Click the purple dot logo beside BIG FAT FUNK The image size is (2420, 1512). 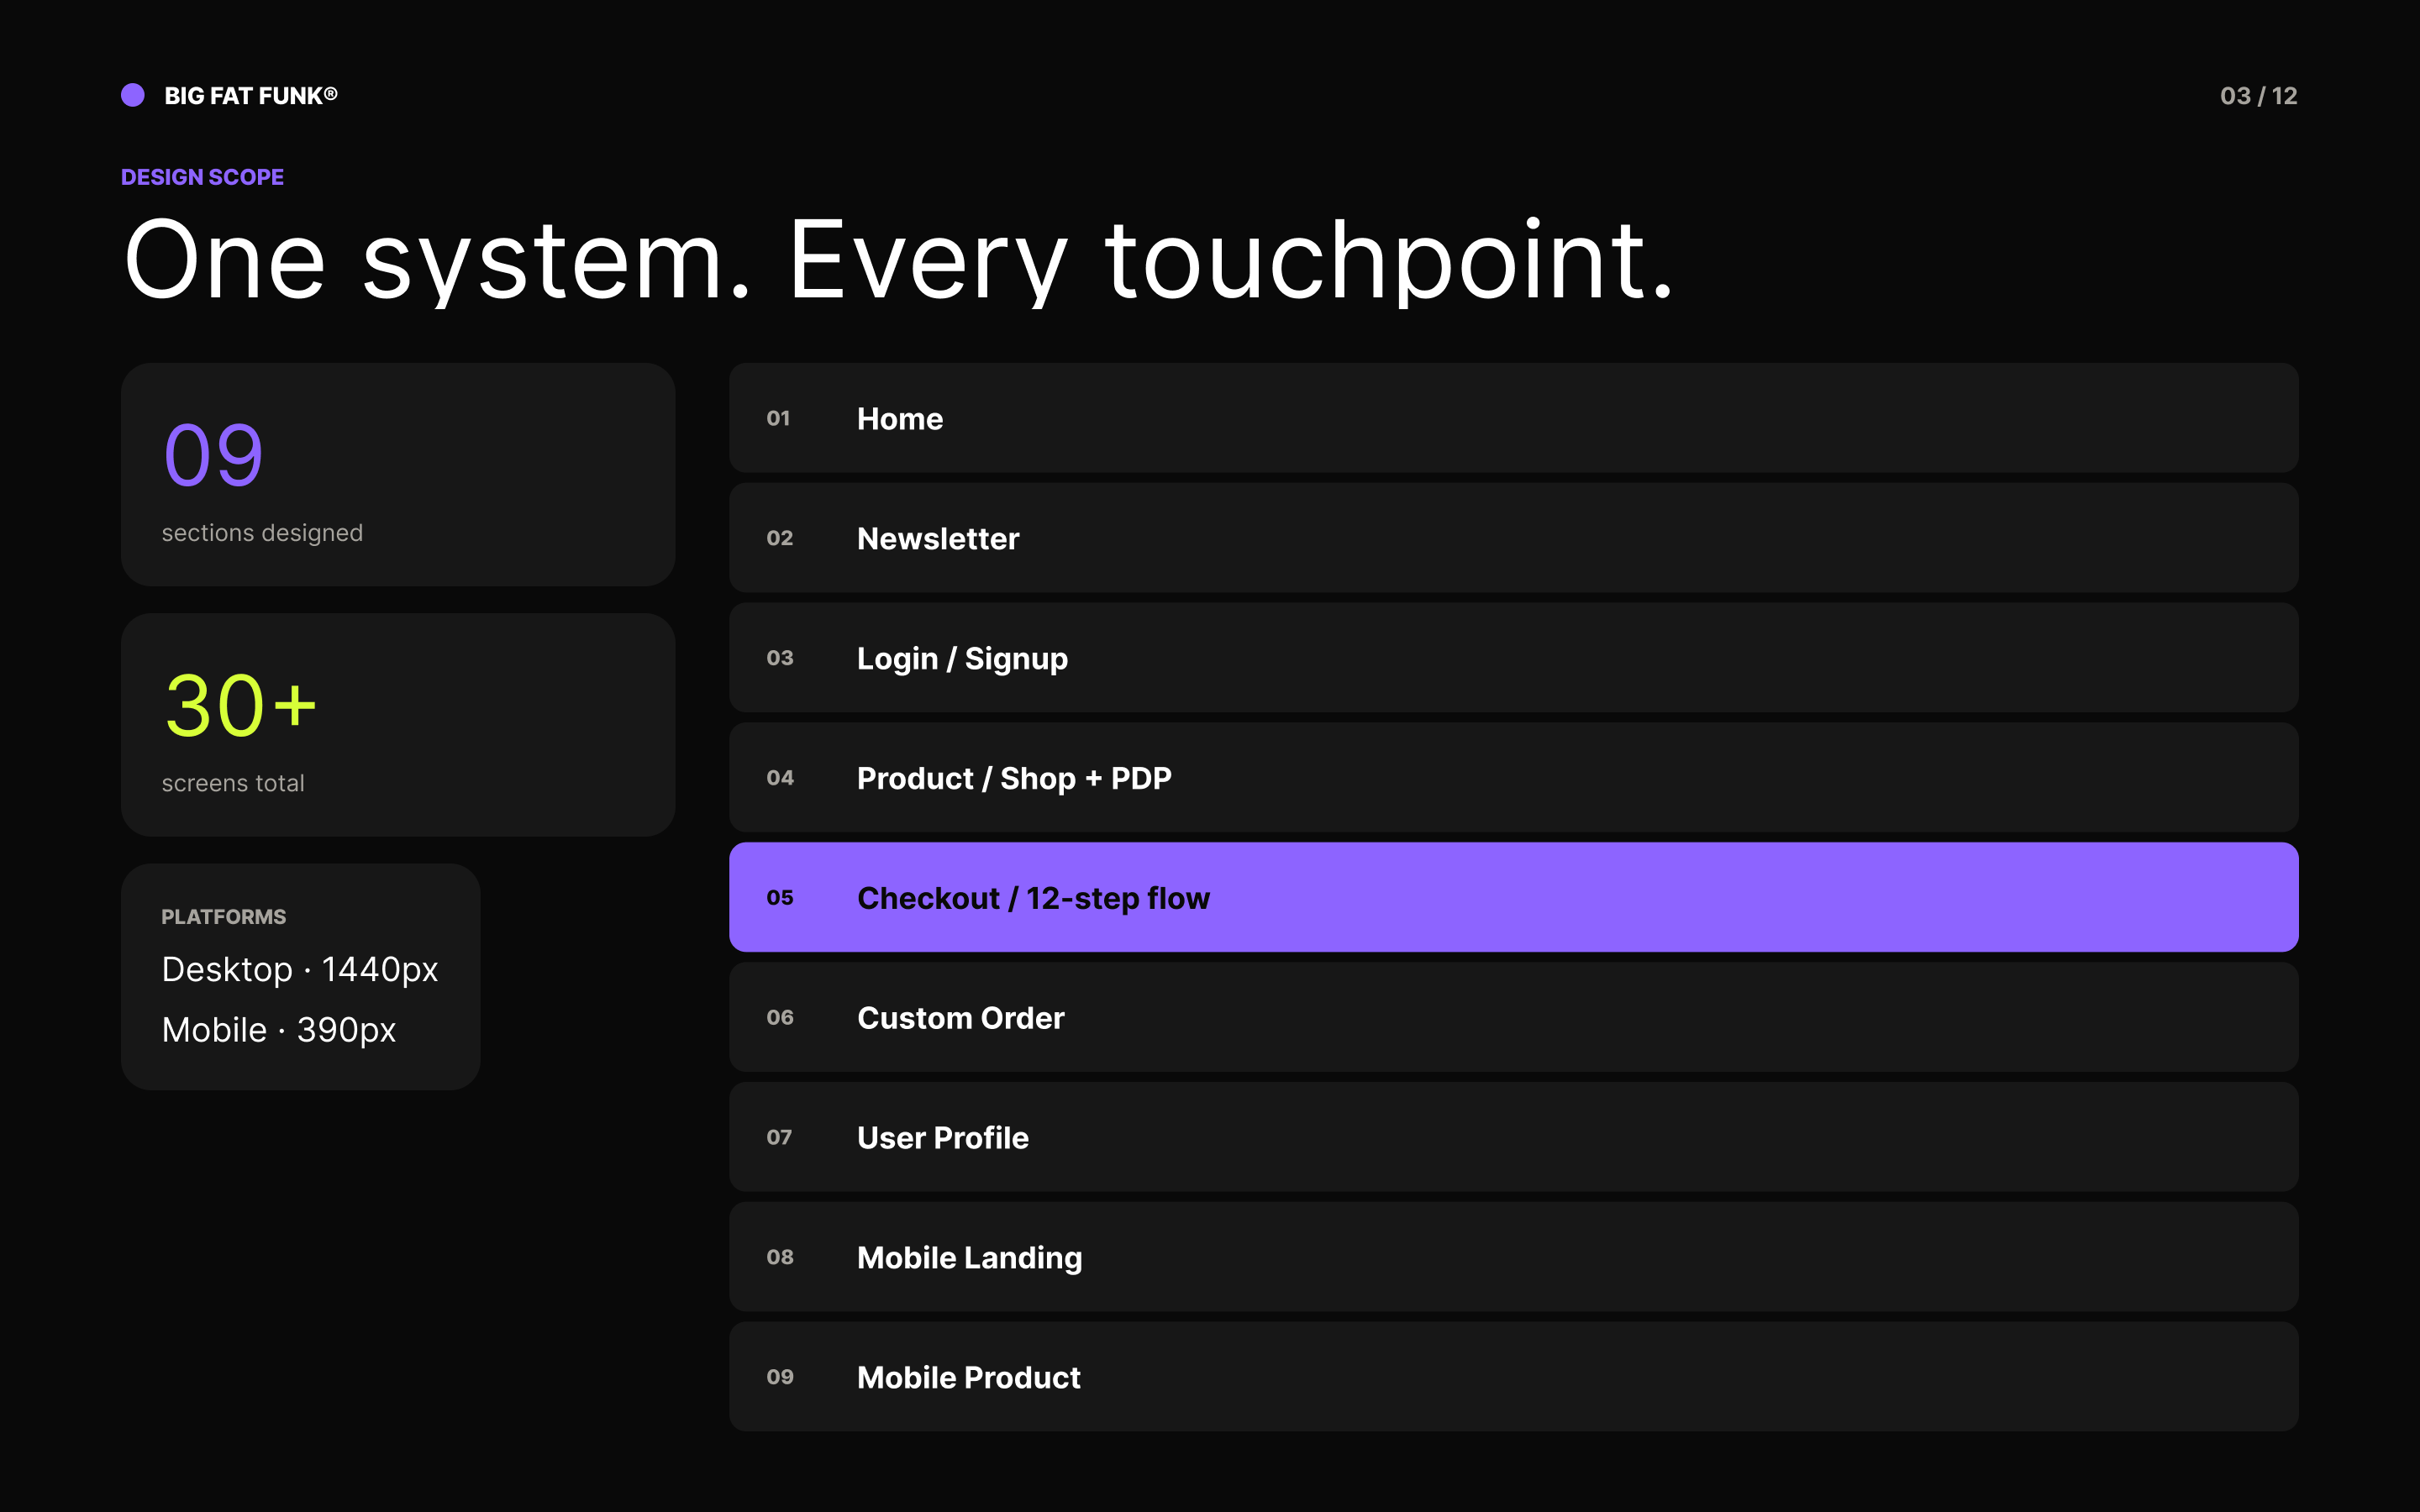coord(133,95)
